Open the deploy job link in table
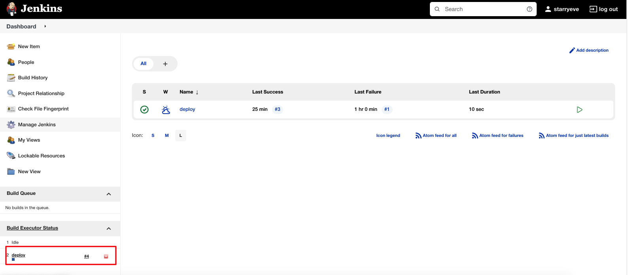 (x=187, y=109)
